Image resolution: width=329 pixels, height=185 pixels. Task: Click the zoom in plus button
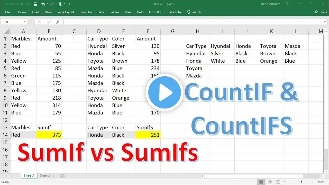point(314,182)
